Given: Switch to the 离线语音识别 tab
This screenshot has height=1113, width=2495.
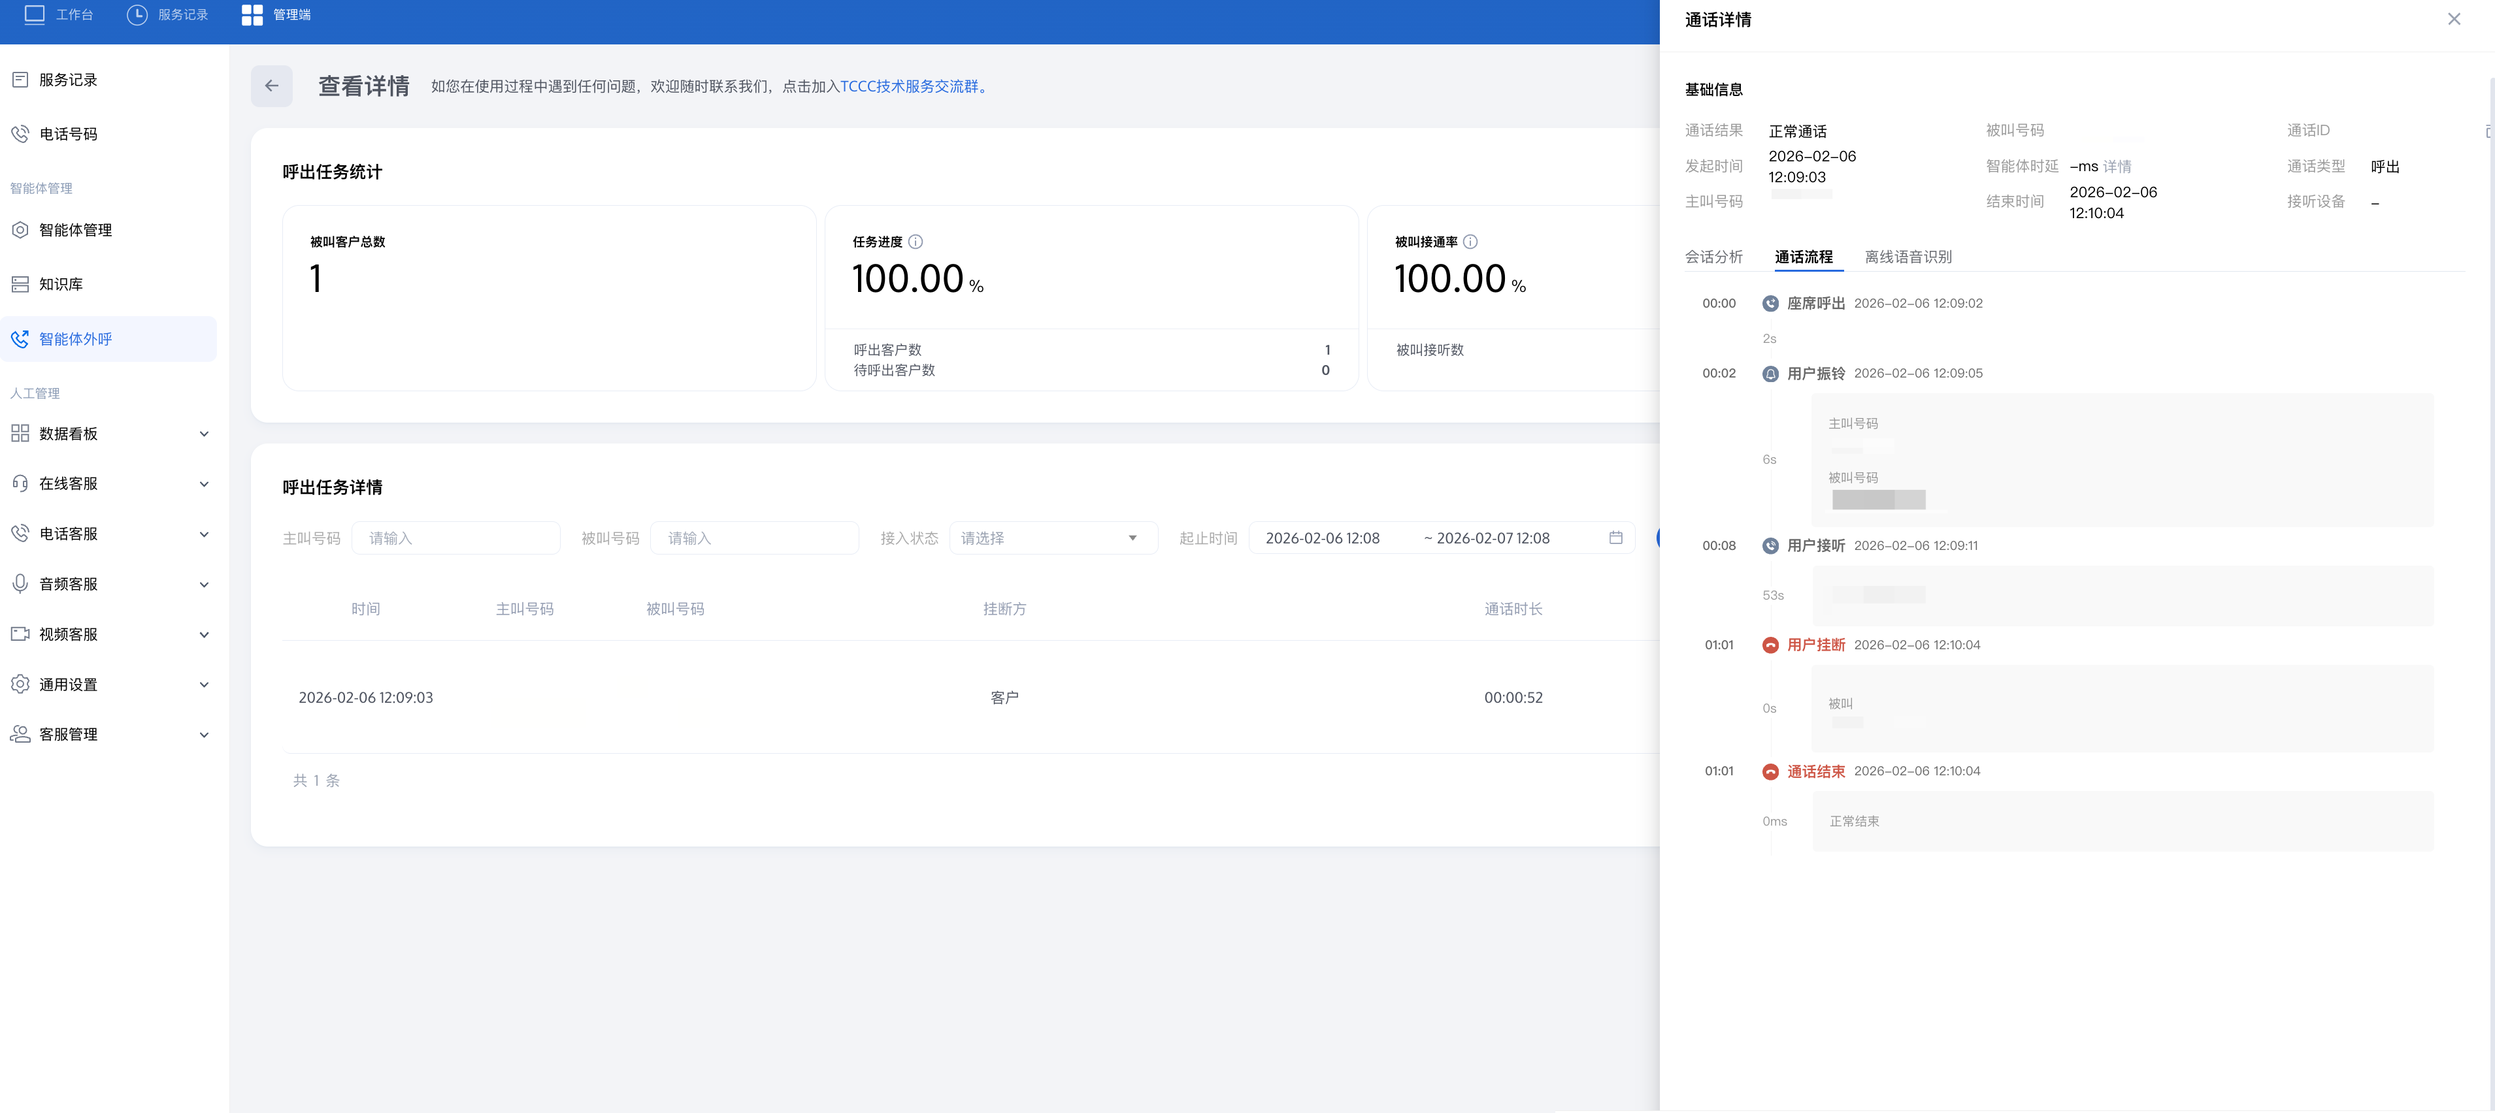Looking at the screenshot, I should [x=1907, y=257].
